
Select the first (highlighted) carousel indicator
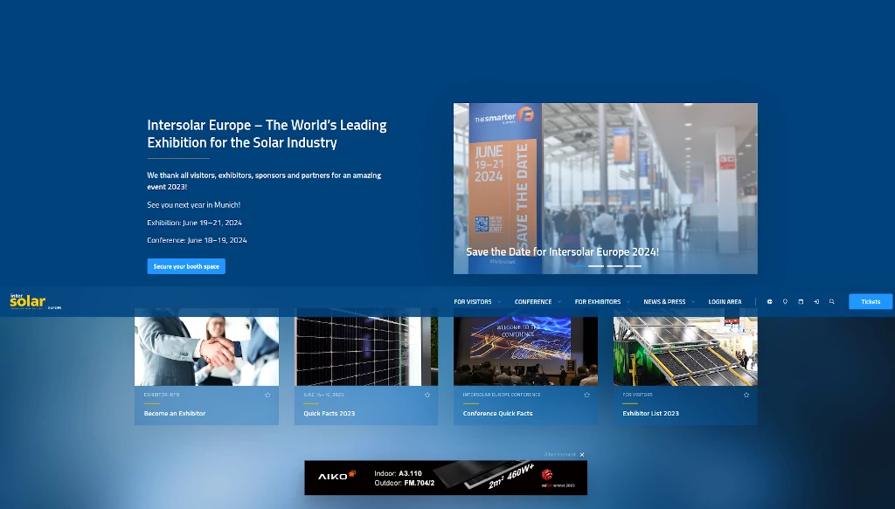point(578,266)
